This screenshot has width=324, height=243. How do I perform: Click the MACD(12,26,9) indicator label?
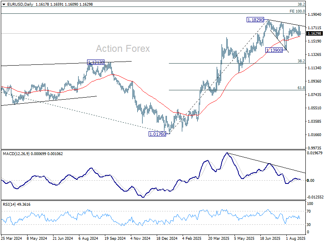click(16, 154)
